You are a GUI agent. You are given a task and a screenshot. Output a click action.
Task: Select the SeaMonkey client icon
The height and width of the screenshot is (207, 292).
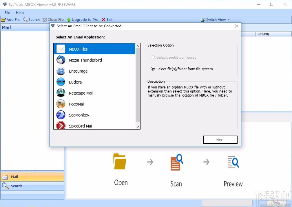(61, 115)
